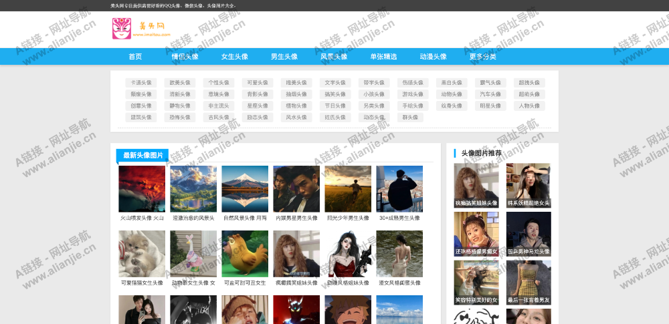Visit the 古风头像 tag

[x=219, y=117]
